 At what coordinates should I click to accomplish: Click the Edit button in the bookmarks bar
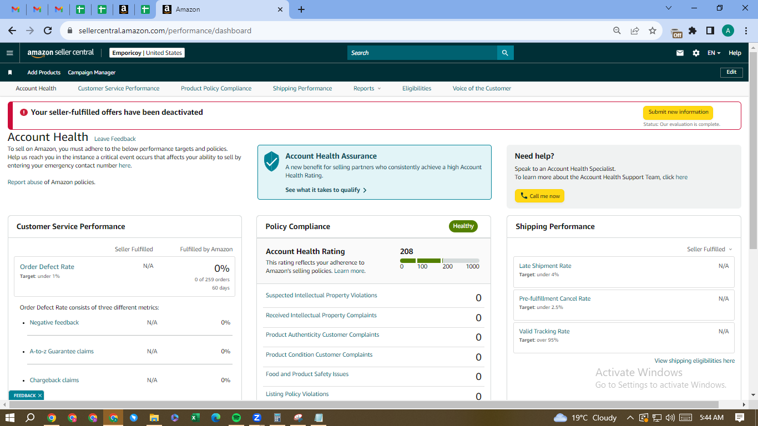click(731, 72)
